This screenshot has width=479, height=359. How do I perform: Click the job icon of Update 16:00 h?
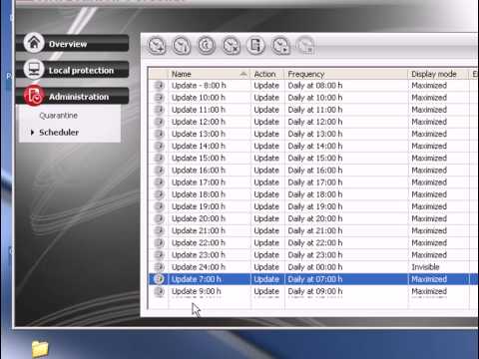(160, 171)
